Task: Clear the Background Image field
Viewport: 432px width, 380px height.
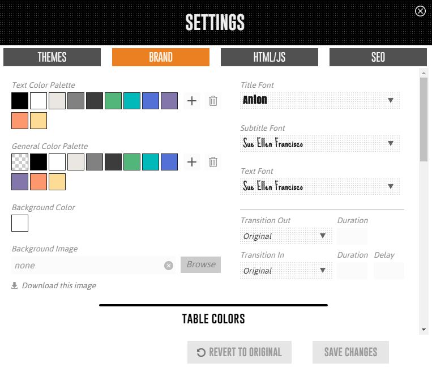Action: pos(169,265)
